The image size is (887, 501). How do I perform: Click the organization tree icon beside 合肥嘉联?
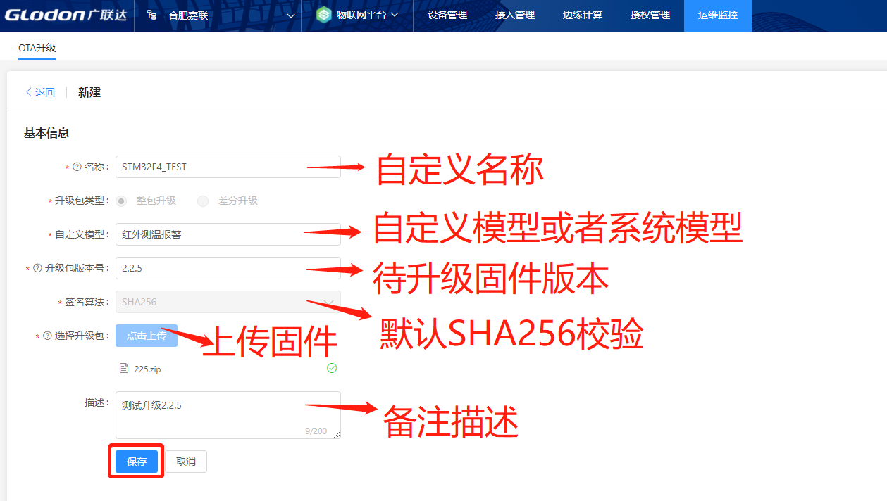pos(151,15)
